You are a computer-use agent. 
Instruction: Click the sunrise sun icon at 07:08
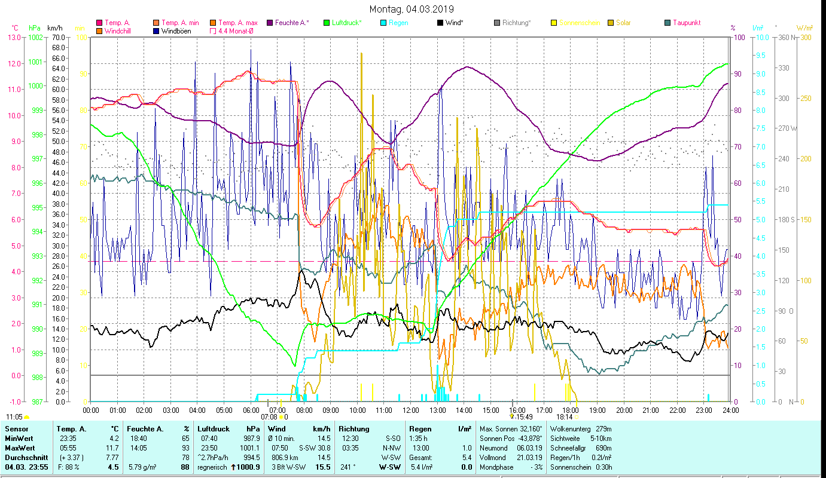point(281,417)
